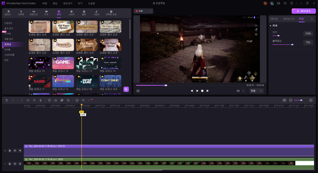This screenshot has width=318, height=173.
Task: Click the purple 내보내기 export button
Action: tap(304, 11)
